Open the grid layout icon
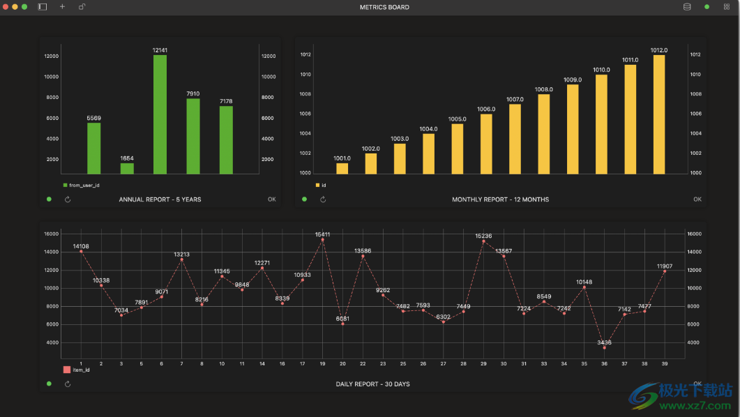740x417 pixels. 726,7
